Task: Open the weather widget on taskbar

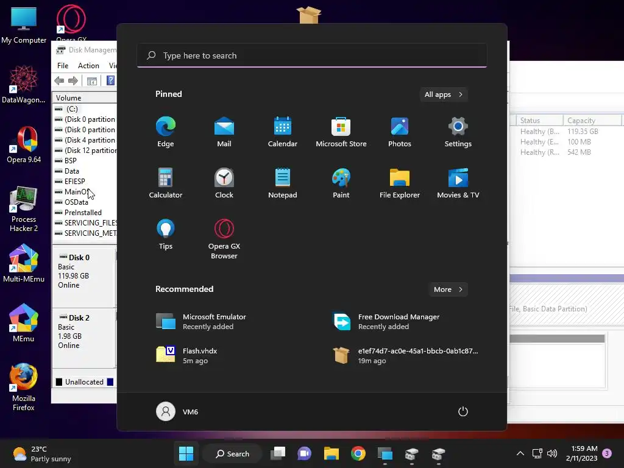Action: point(42,453)
